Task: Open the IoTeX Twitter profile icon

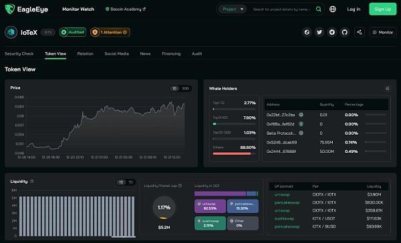Action: (319, 33)
